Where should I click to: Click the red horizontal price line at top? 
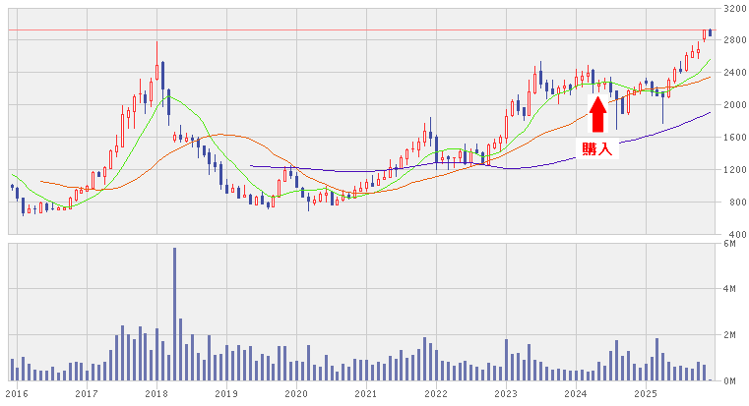(394, 30)
